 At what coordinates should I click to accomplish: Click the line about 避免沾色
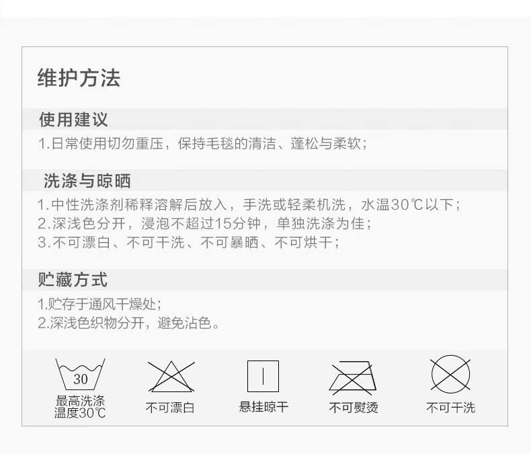click(x=128, y=323)
